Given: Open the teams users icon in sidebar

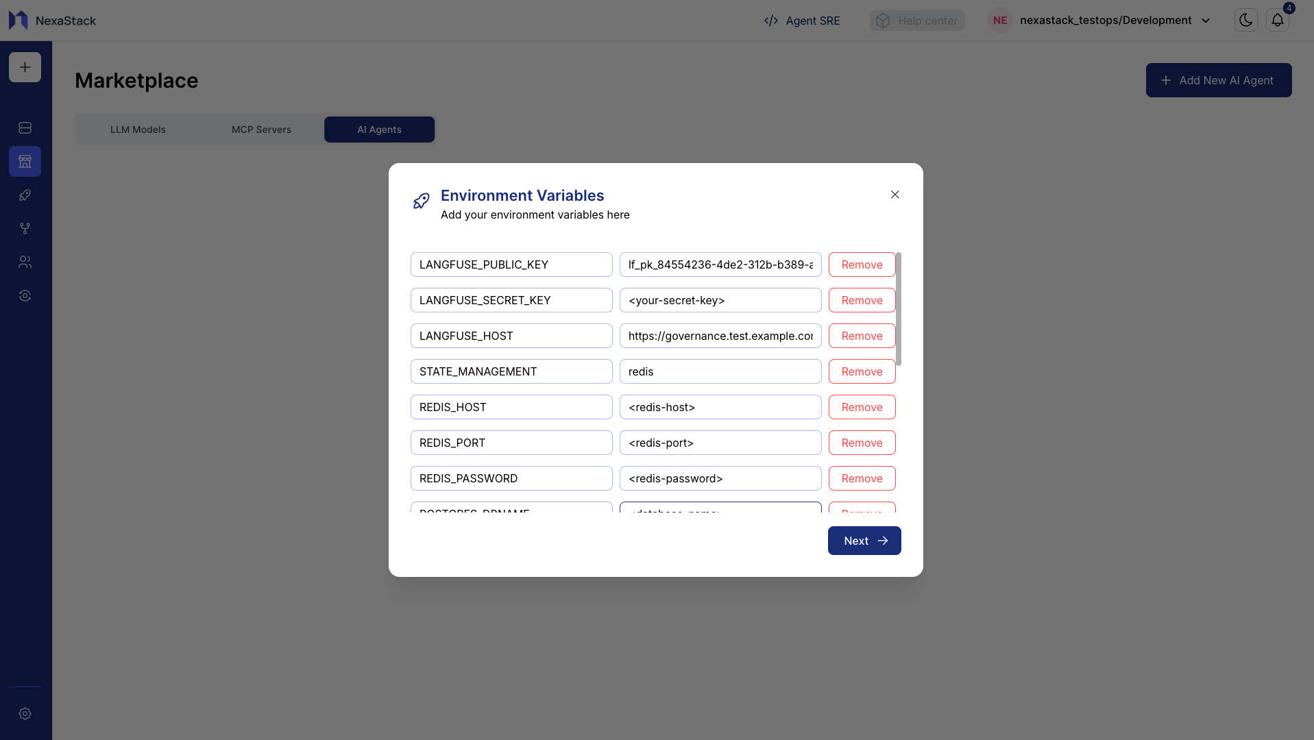Looking at the screenshot, I should tap(25, 262).
